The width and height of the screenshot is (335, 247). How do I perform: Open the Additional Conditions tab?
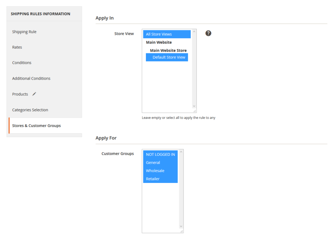(31, 78)
